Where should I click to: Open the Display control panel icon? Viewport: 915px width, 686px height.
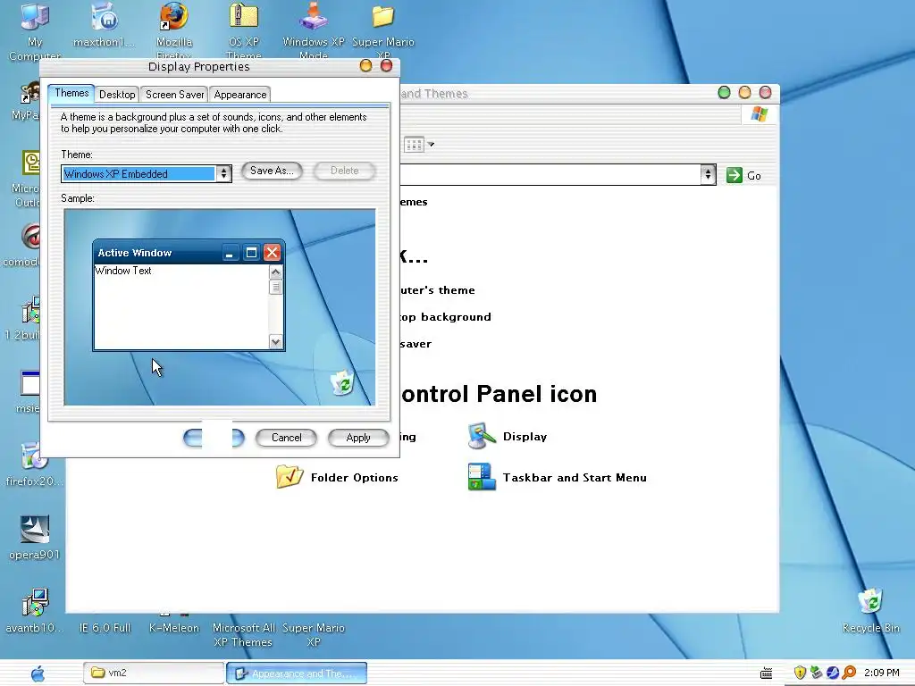482,436
